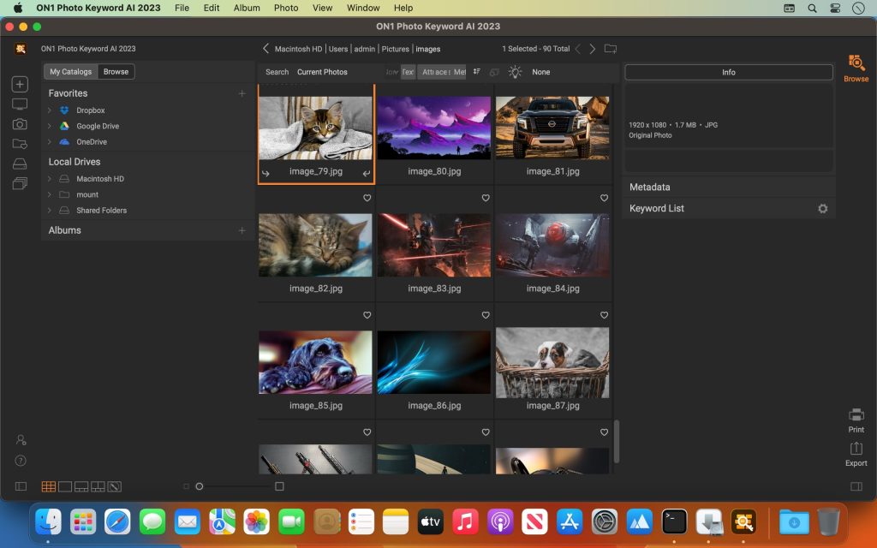Click the add source plus icon in sidebar
The height and width of the screenshot is (548, 877).
click(x=242, y=92)
